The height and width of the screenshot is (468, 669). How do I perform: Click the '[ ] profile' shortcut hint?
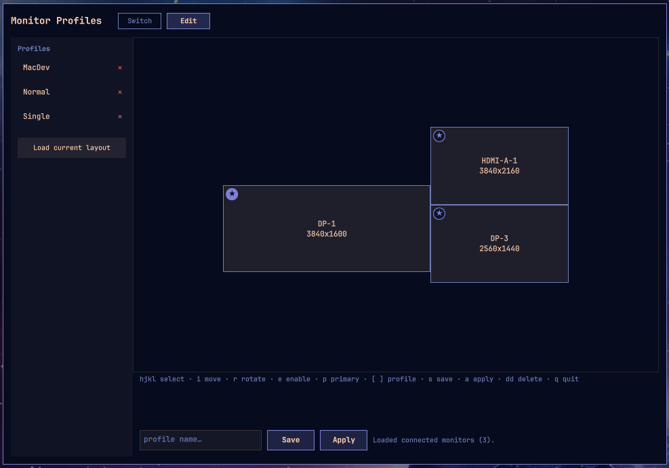point(394,378)
